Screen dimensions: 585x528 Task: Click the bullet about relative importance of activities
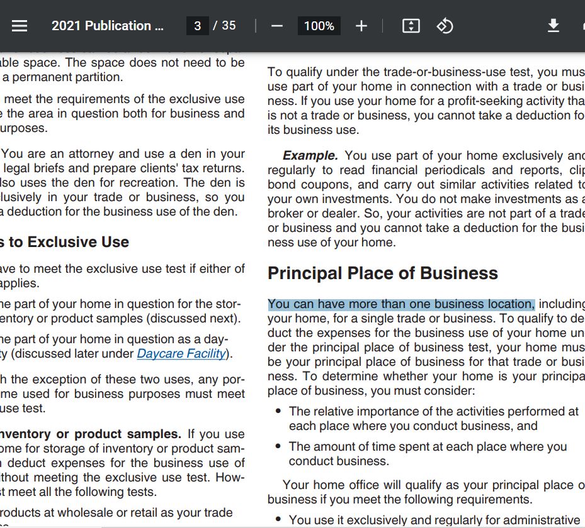[x=433, y=419]
